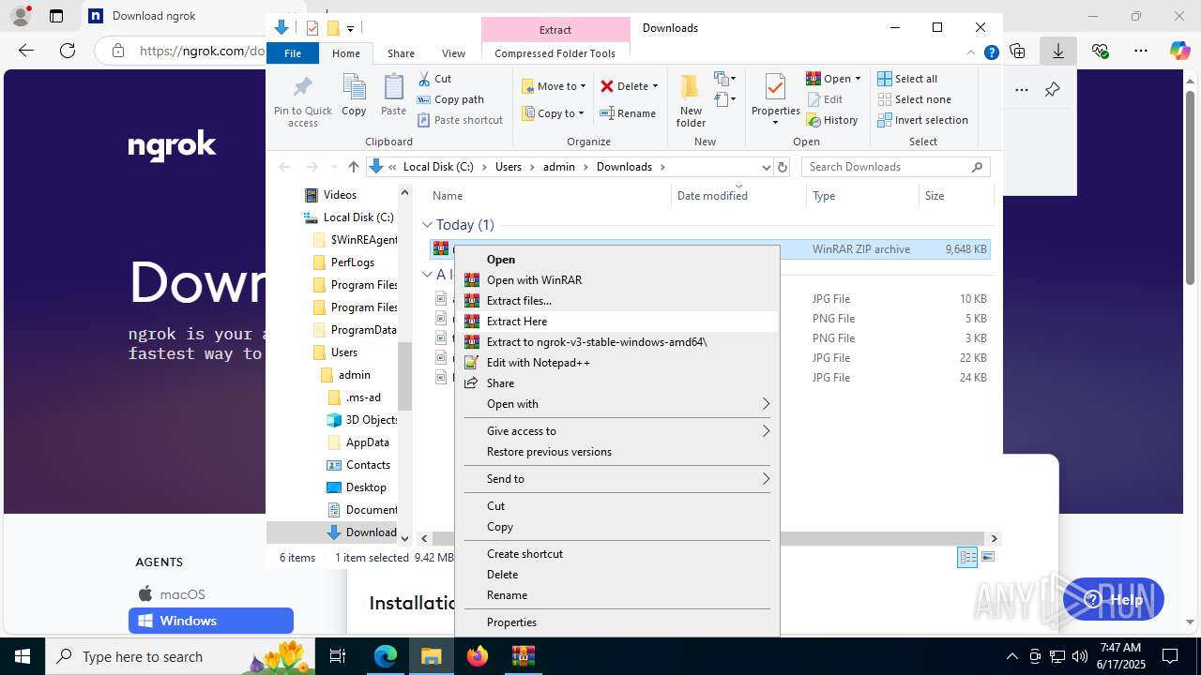1201x675 pixels.
Task: Switch to the Share tab
Action: (401, 53)
